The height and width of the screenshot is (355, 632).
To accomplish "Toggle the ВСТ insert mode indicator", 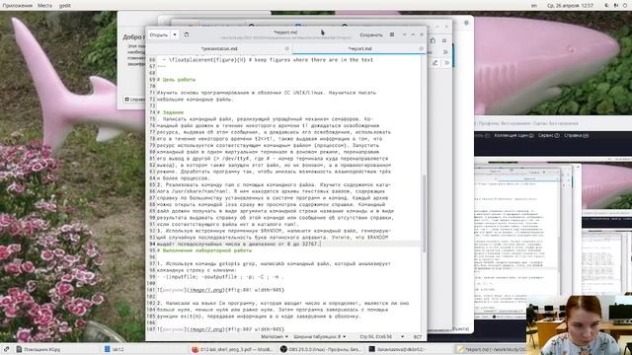I will pos(418,336).
